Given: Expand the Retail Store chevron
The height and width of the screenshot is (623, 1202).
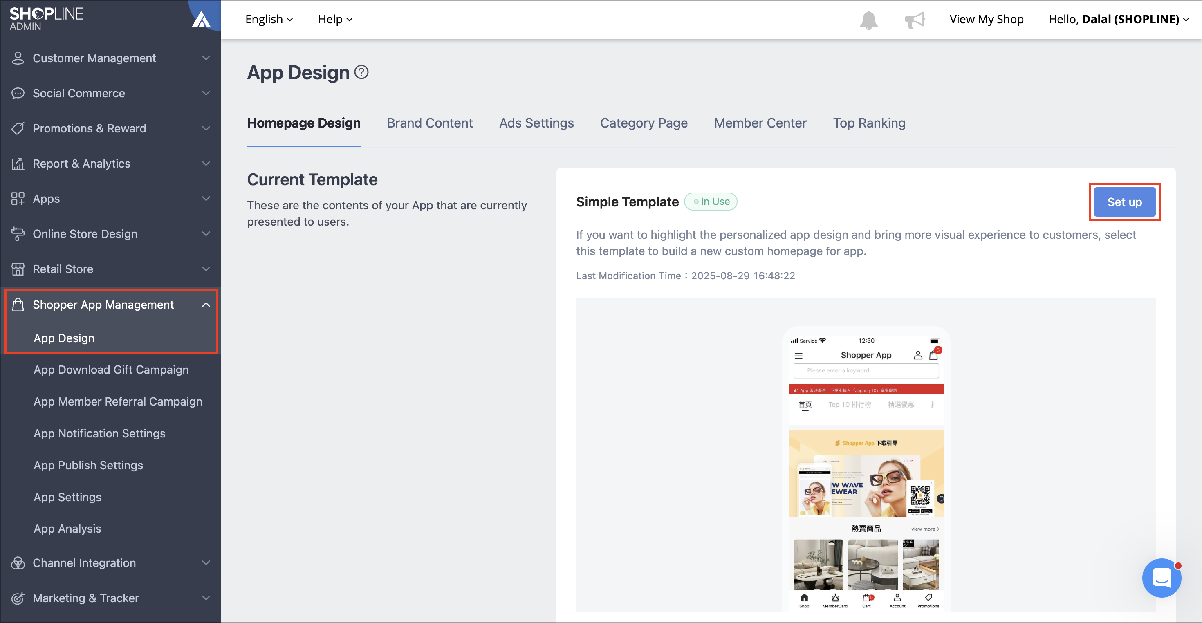Looking at the screenshot, I should (206, 269).
